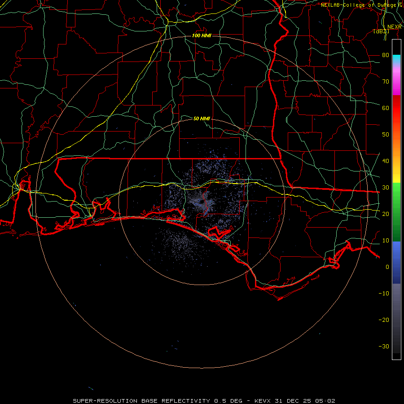
Task: Click the 100 NMI range ring label
Action: click(x=202, y=35)
